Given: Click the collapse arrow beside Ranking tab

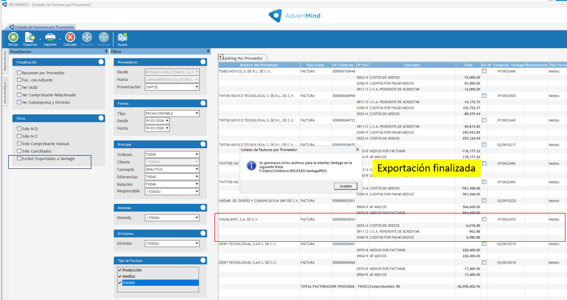Looking at the screenshot, I should (x=220, y=57).
